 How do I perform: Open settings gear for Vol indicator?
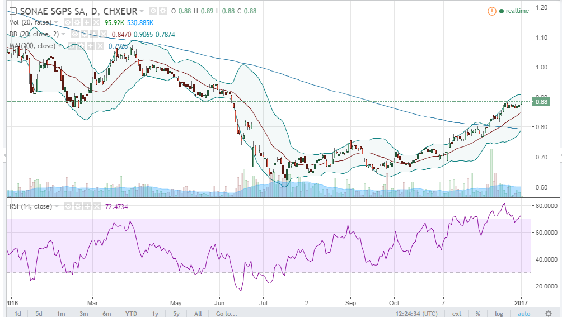[x=77, y=22]
